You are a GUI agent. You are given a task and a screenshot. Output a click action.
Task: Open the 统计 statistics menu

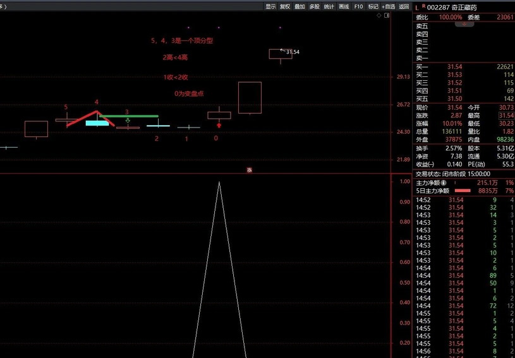pos(329,6)
